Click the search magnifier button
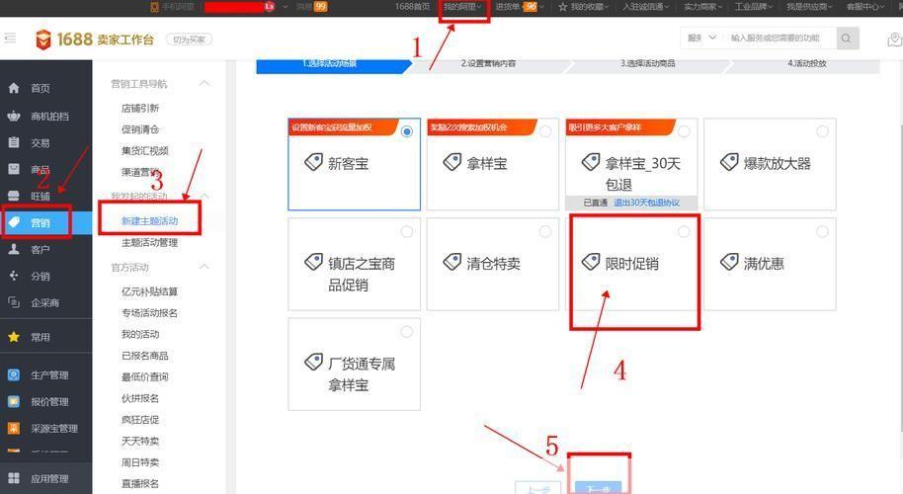The width and height of the screenshot is (903, 494). pos(848,39)
